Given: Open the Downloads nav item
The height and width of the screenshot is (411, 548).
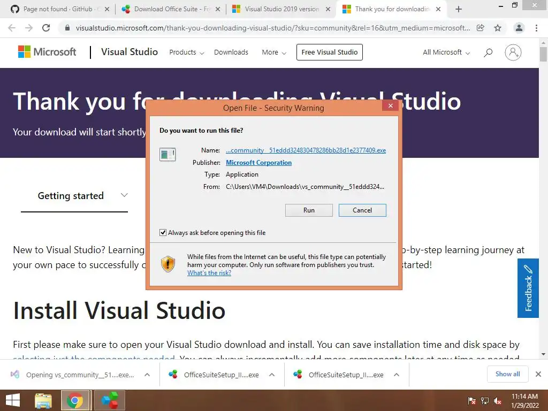Looking at the screenshot, I should click(x=231, y=52).
